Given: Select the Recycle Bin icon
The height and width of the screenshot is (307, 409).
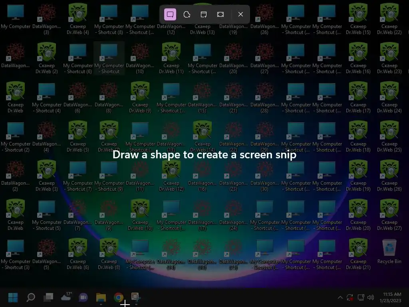Looking at the screenshot, I should (x=389, y=251).
